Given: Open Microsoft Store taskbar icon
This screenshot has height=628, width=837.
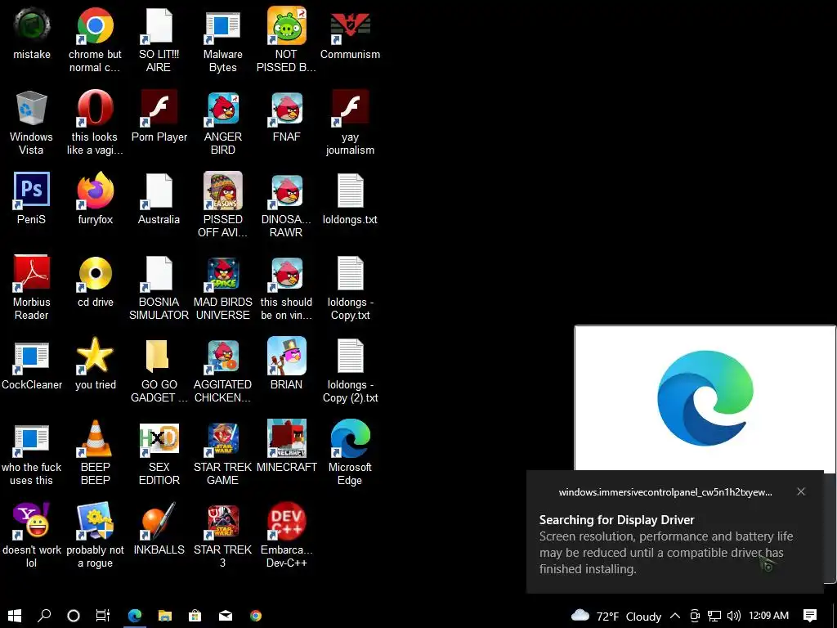Looking at the screenshot, I should (195, 616).
